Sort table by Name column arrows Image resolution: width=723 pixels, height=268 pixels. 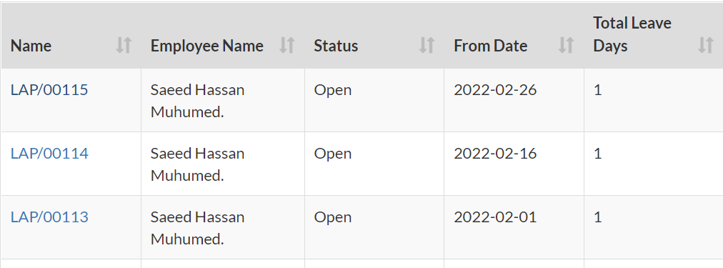point(124,46)
